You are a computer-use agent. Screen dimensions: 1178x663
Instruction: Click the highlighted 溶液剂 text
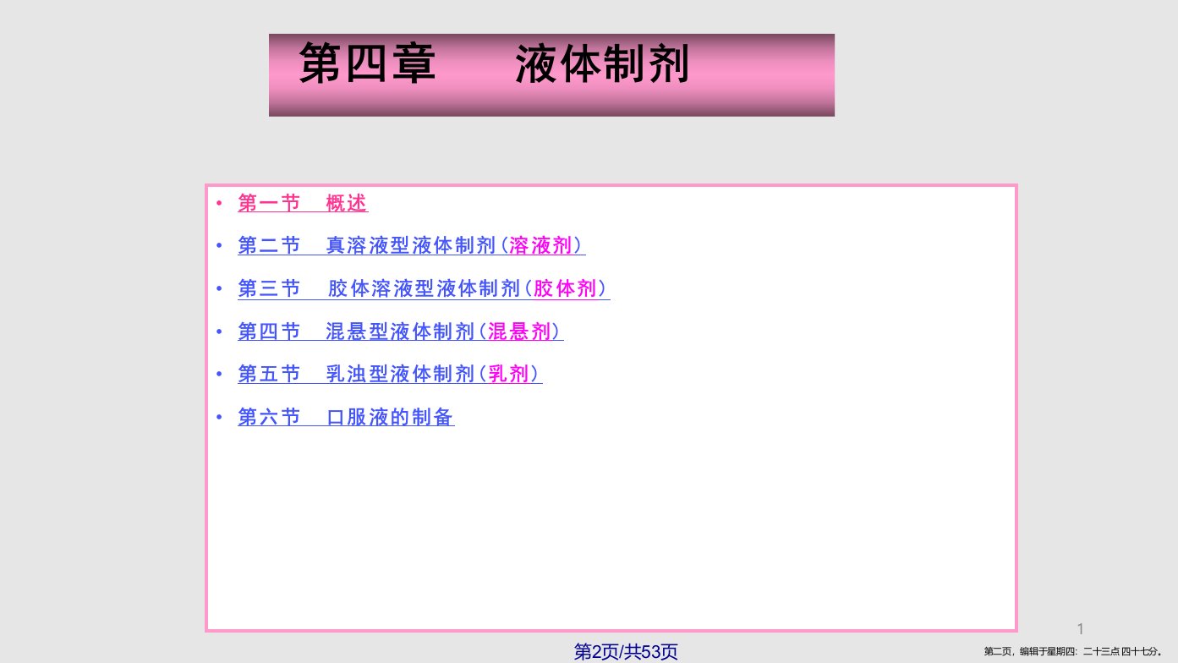(x=541, y=246)
